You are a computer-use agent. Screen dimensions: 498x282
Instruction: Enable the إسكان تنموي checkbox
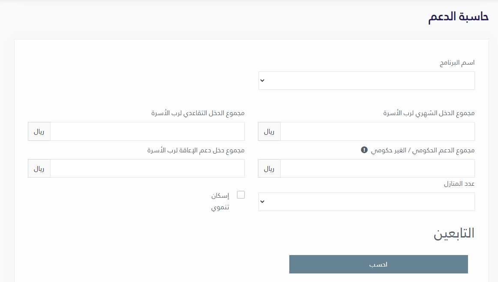(241, 195)
